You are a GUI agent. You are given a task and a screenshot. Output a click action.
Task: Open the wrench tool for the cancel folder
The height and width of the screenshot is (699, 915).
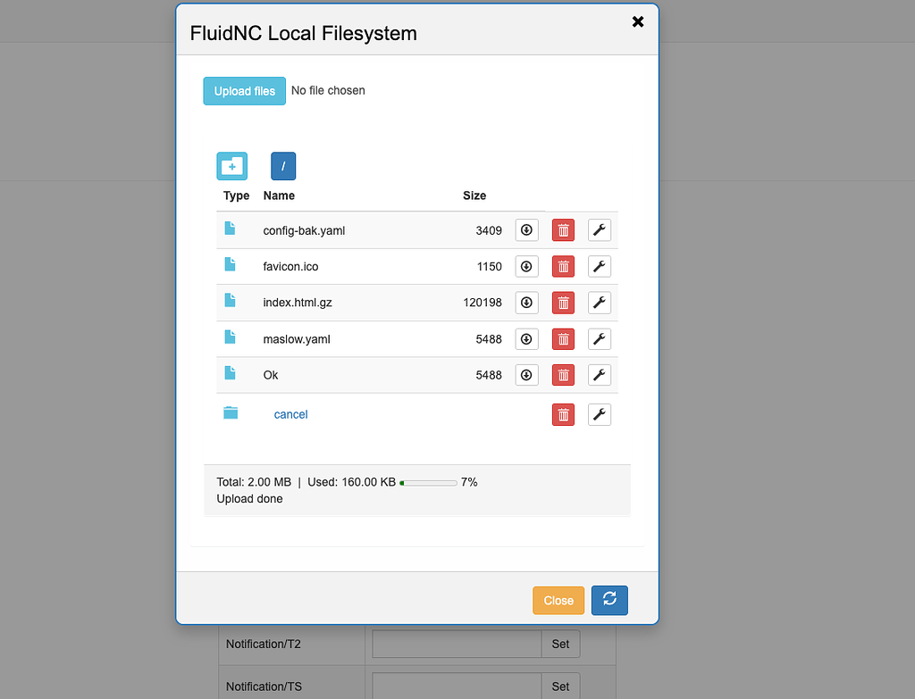[600, 414]
